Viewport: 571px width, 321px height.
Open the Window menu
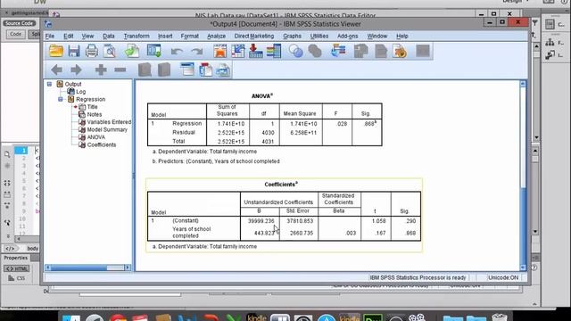[x=377, y=36]
